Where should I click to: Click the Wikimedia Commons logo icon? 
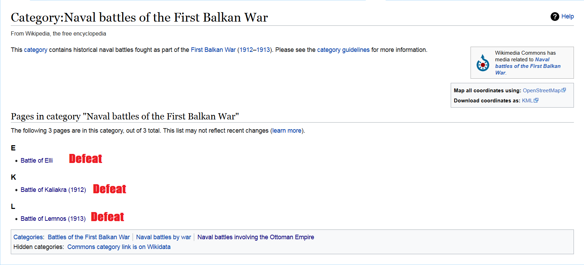click(x=483, y=63)
